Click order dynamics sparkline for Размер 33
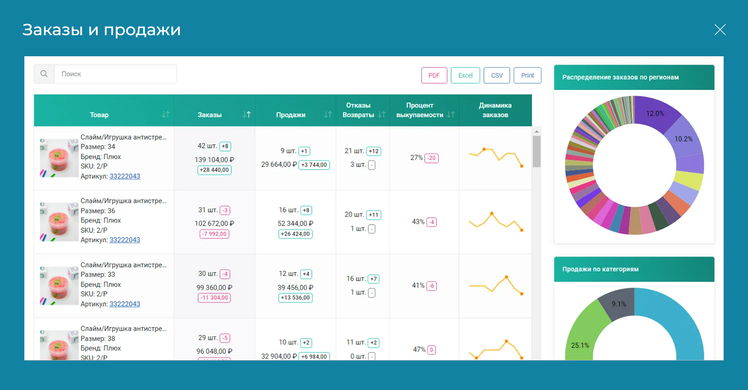 click(496, 285)
